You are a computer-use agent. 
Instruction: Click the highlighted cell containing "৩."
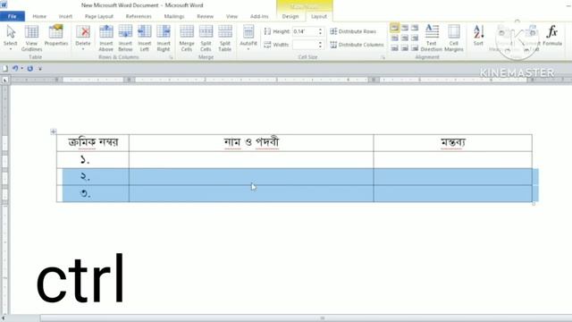pyautogui.click(x=93, y=193)
